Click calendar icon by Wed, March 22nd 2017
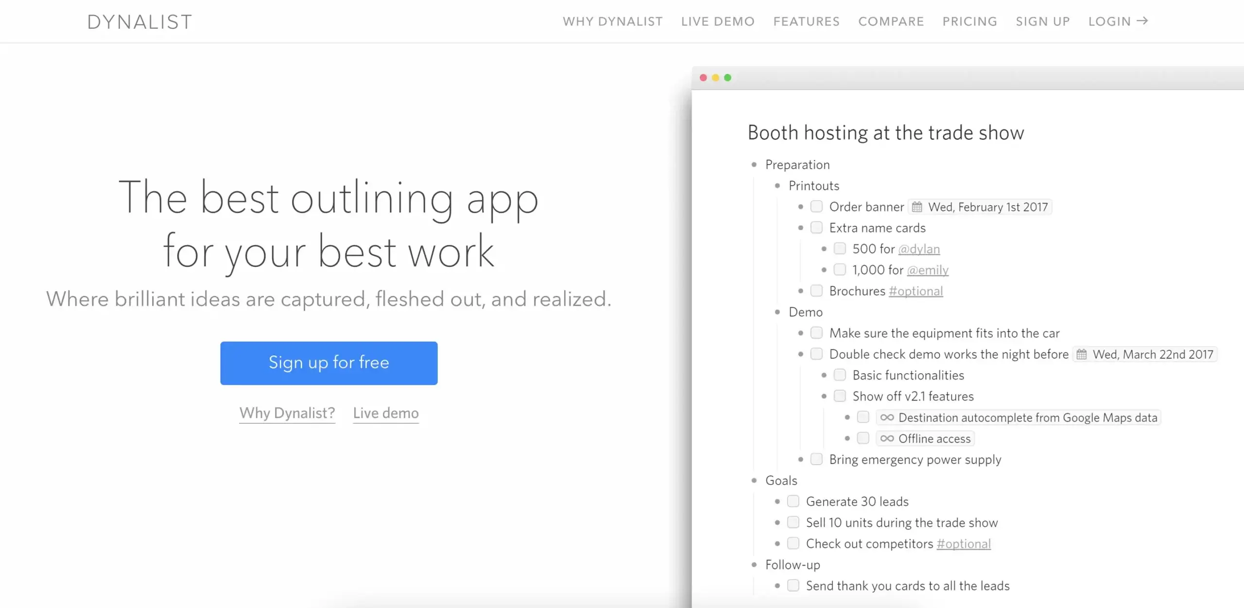The image size is (1244, 608). point(1081,354)
